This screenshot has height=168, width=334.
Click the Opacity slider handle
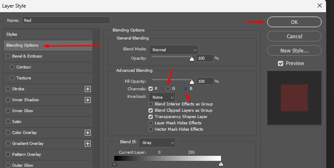coord(192,59)
